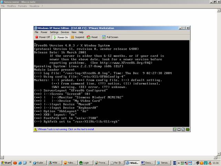The width and height of the screenshot is (221, 166).
Task: Open the VMware View menu
Action: (74, 32)
